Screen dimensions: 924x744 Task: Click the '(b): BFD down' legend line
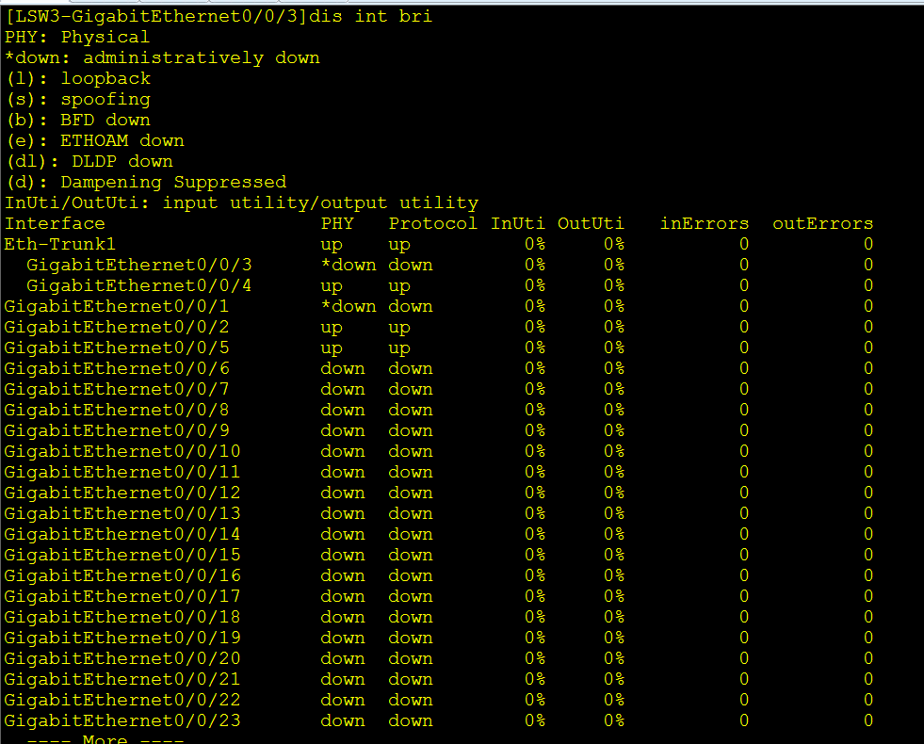click(77, 120)
